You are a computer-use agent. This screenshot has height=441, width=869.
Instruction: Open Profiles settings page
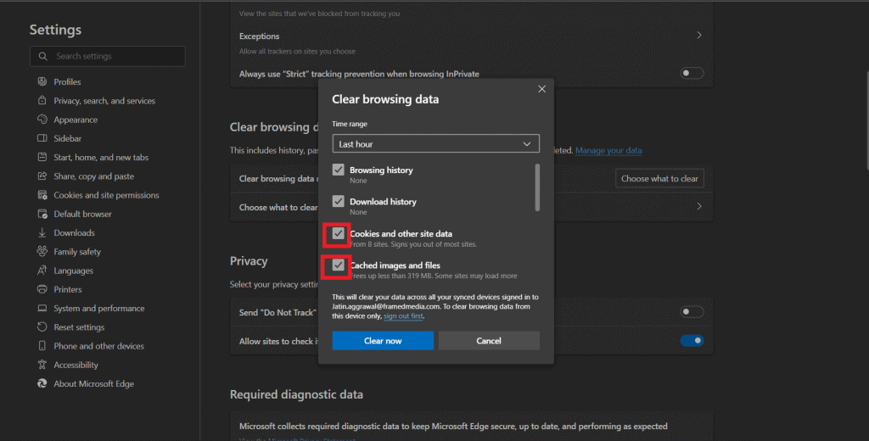coord(67,81)
